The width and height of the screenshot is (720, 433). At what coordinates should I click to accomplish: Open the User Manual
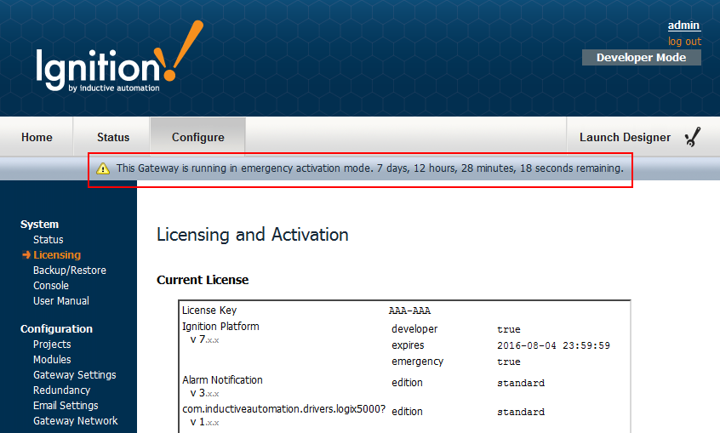(x=61, y=301)
